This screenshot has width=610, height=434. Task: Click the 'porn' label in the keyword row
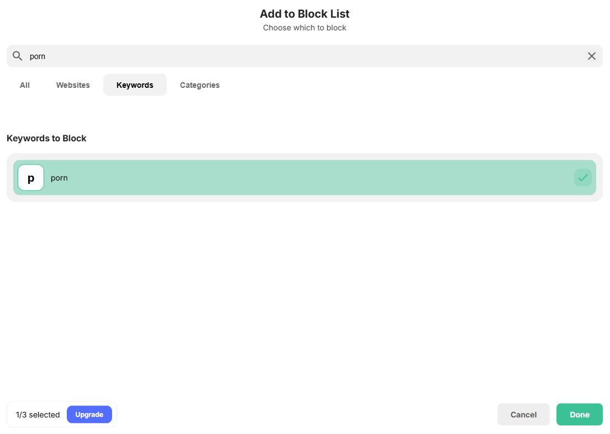click(59, 178)
